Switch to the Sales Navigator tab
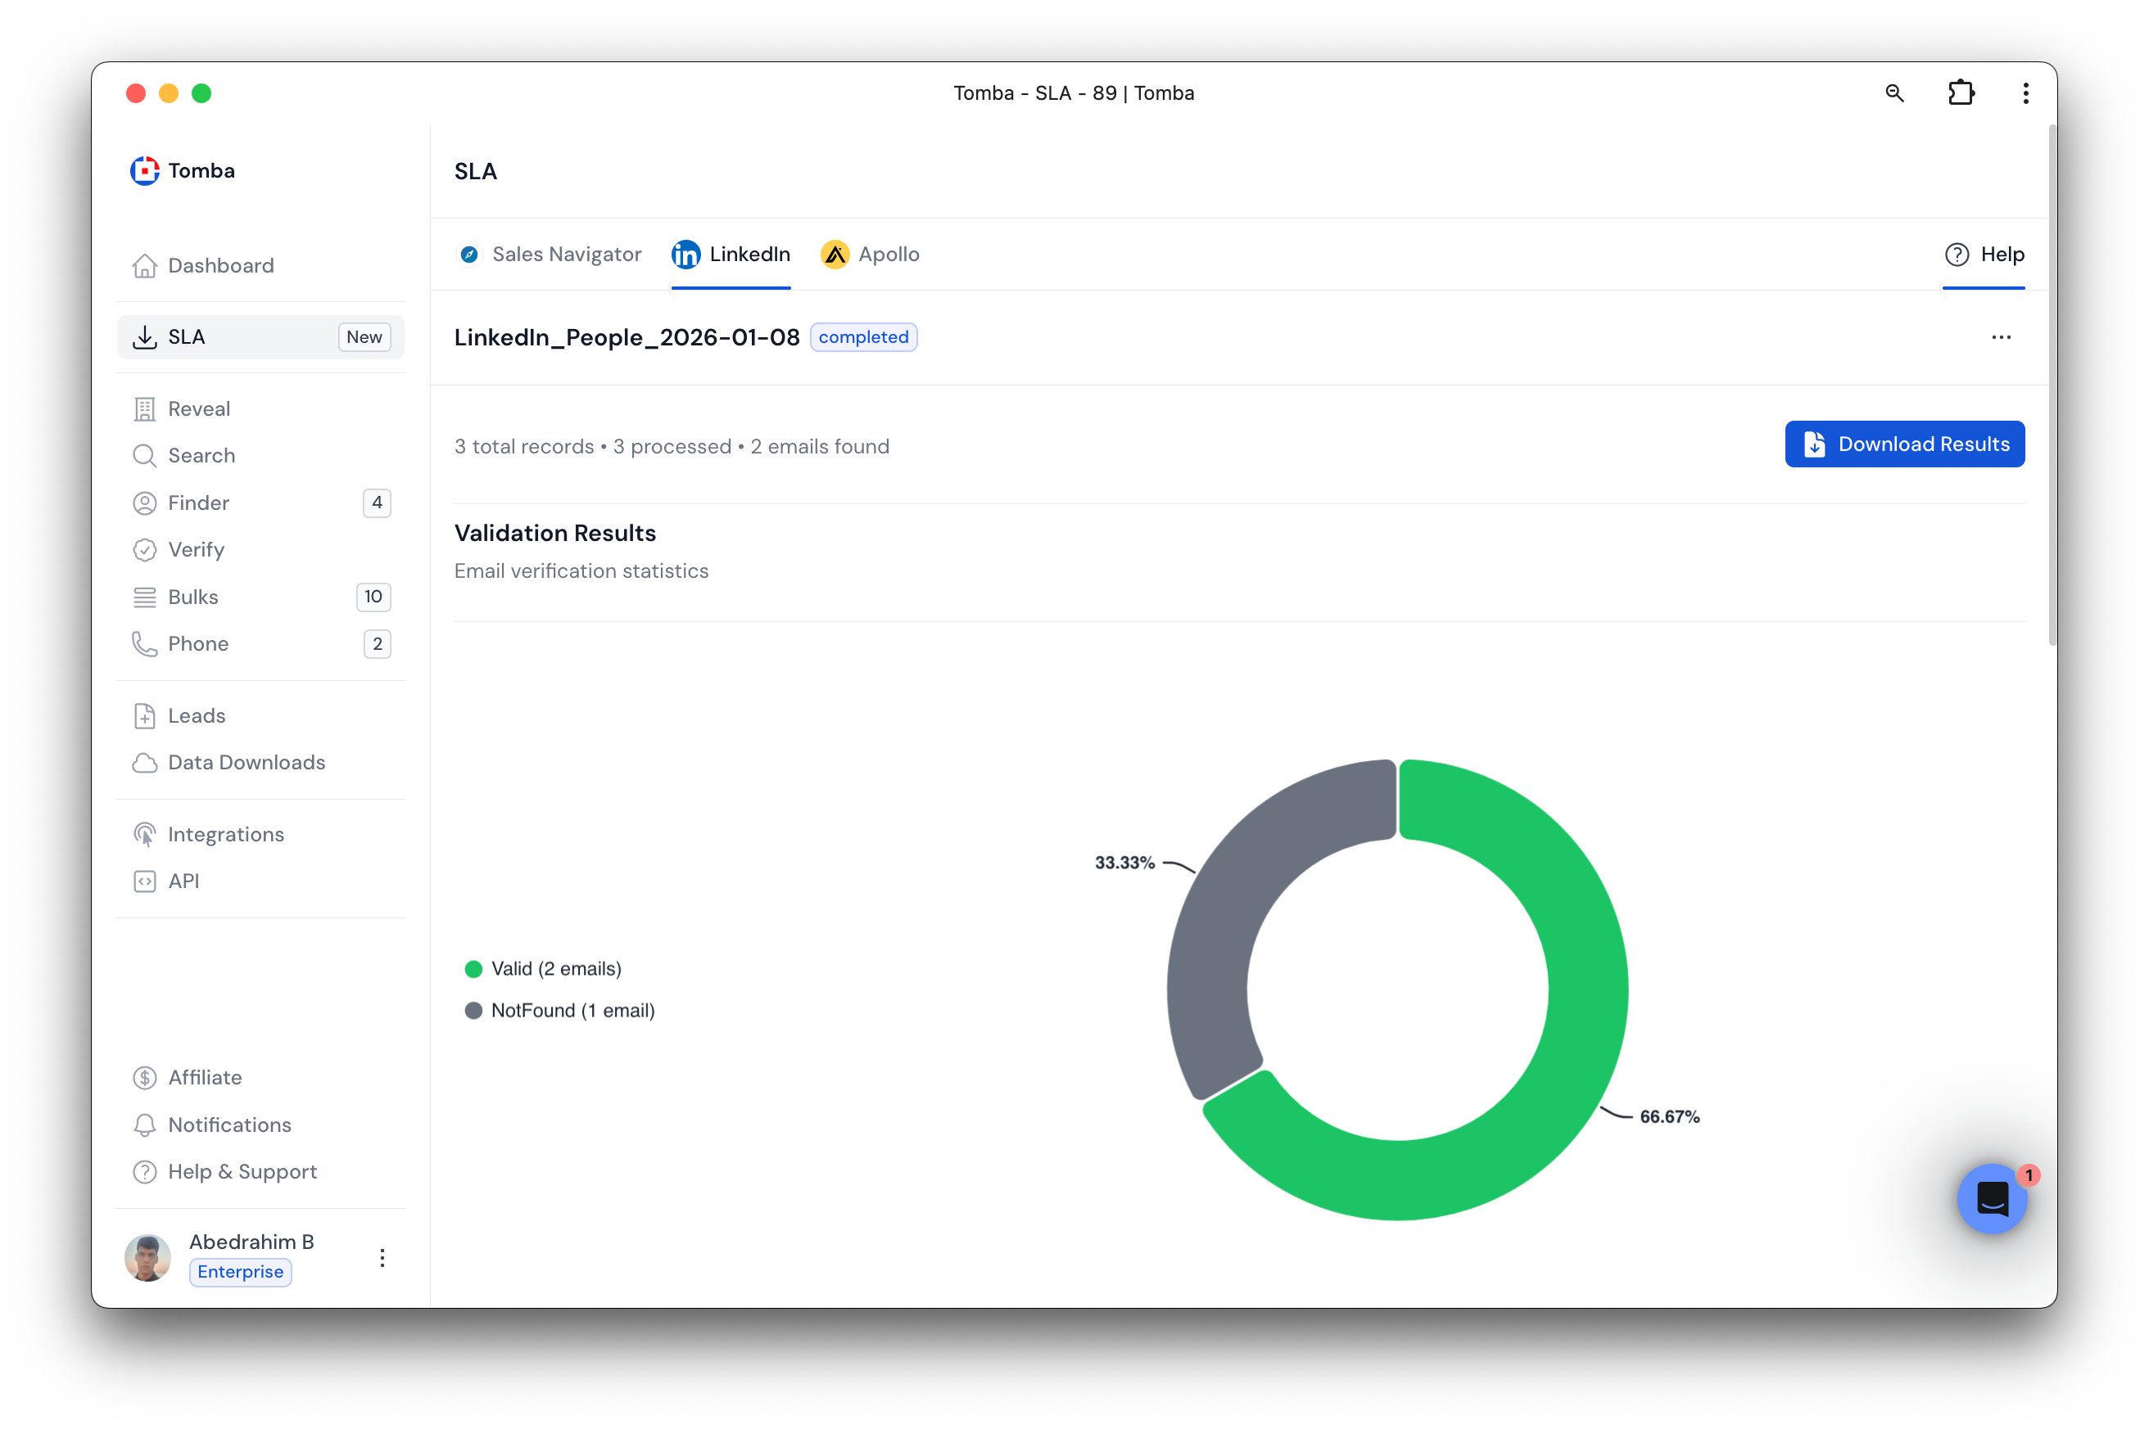 click(x=549, y=255)
